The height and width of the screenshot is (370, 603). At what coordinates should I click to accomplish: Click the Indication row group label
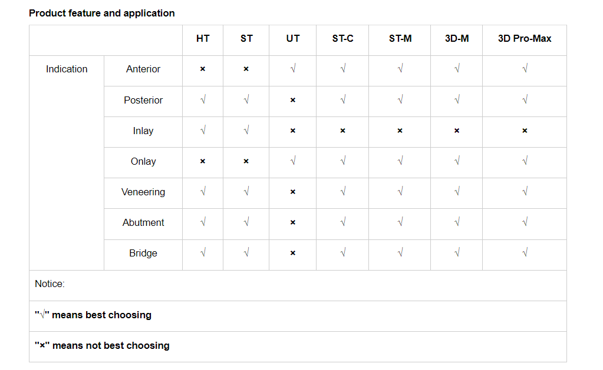67,69
